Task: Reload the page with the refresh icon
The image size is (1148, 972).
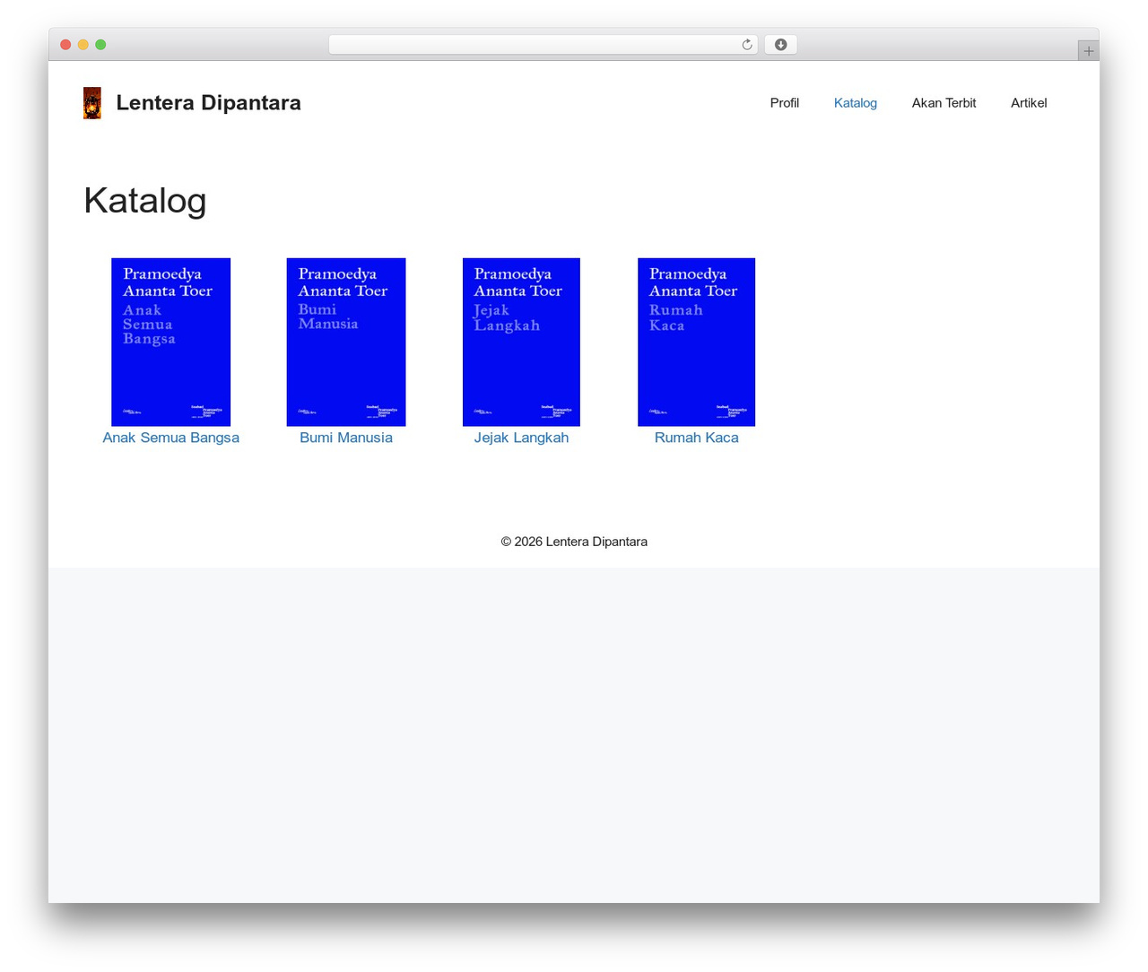Action: [x=747, y=45]
